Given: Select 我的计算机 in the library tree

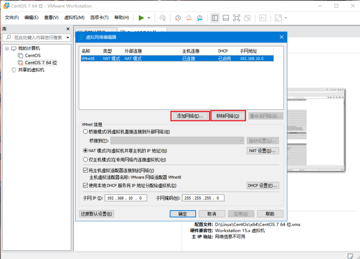Looking at the screenshot, I should (x=29, y=49).
